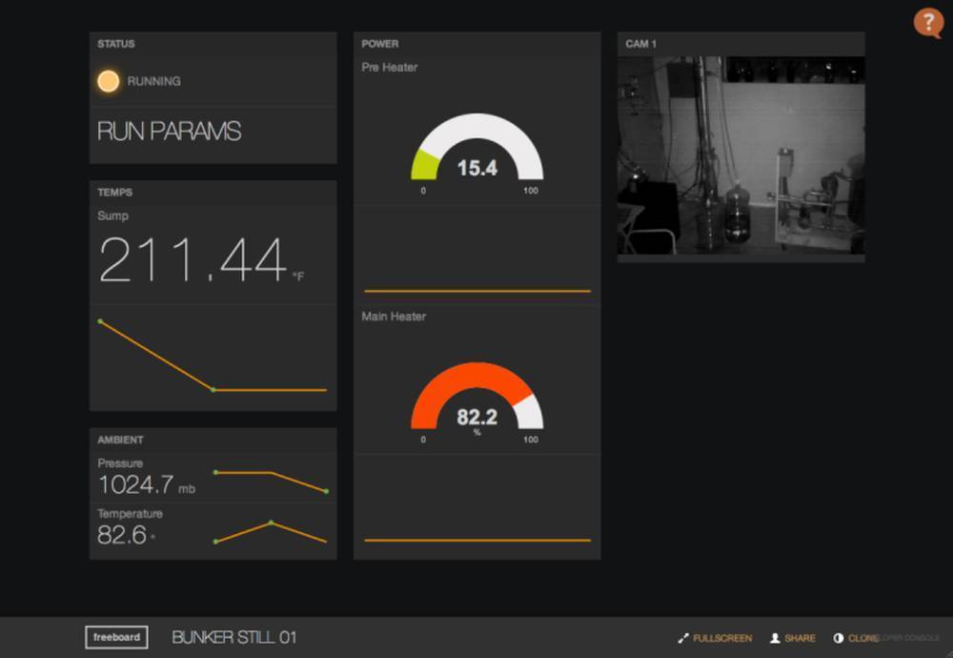Image resolution: width=953 pixels, height=658 pixels.
Task: Click the orange help question mark icon
Action: click(x=927, y=22)
